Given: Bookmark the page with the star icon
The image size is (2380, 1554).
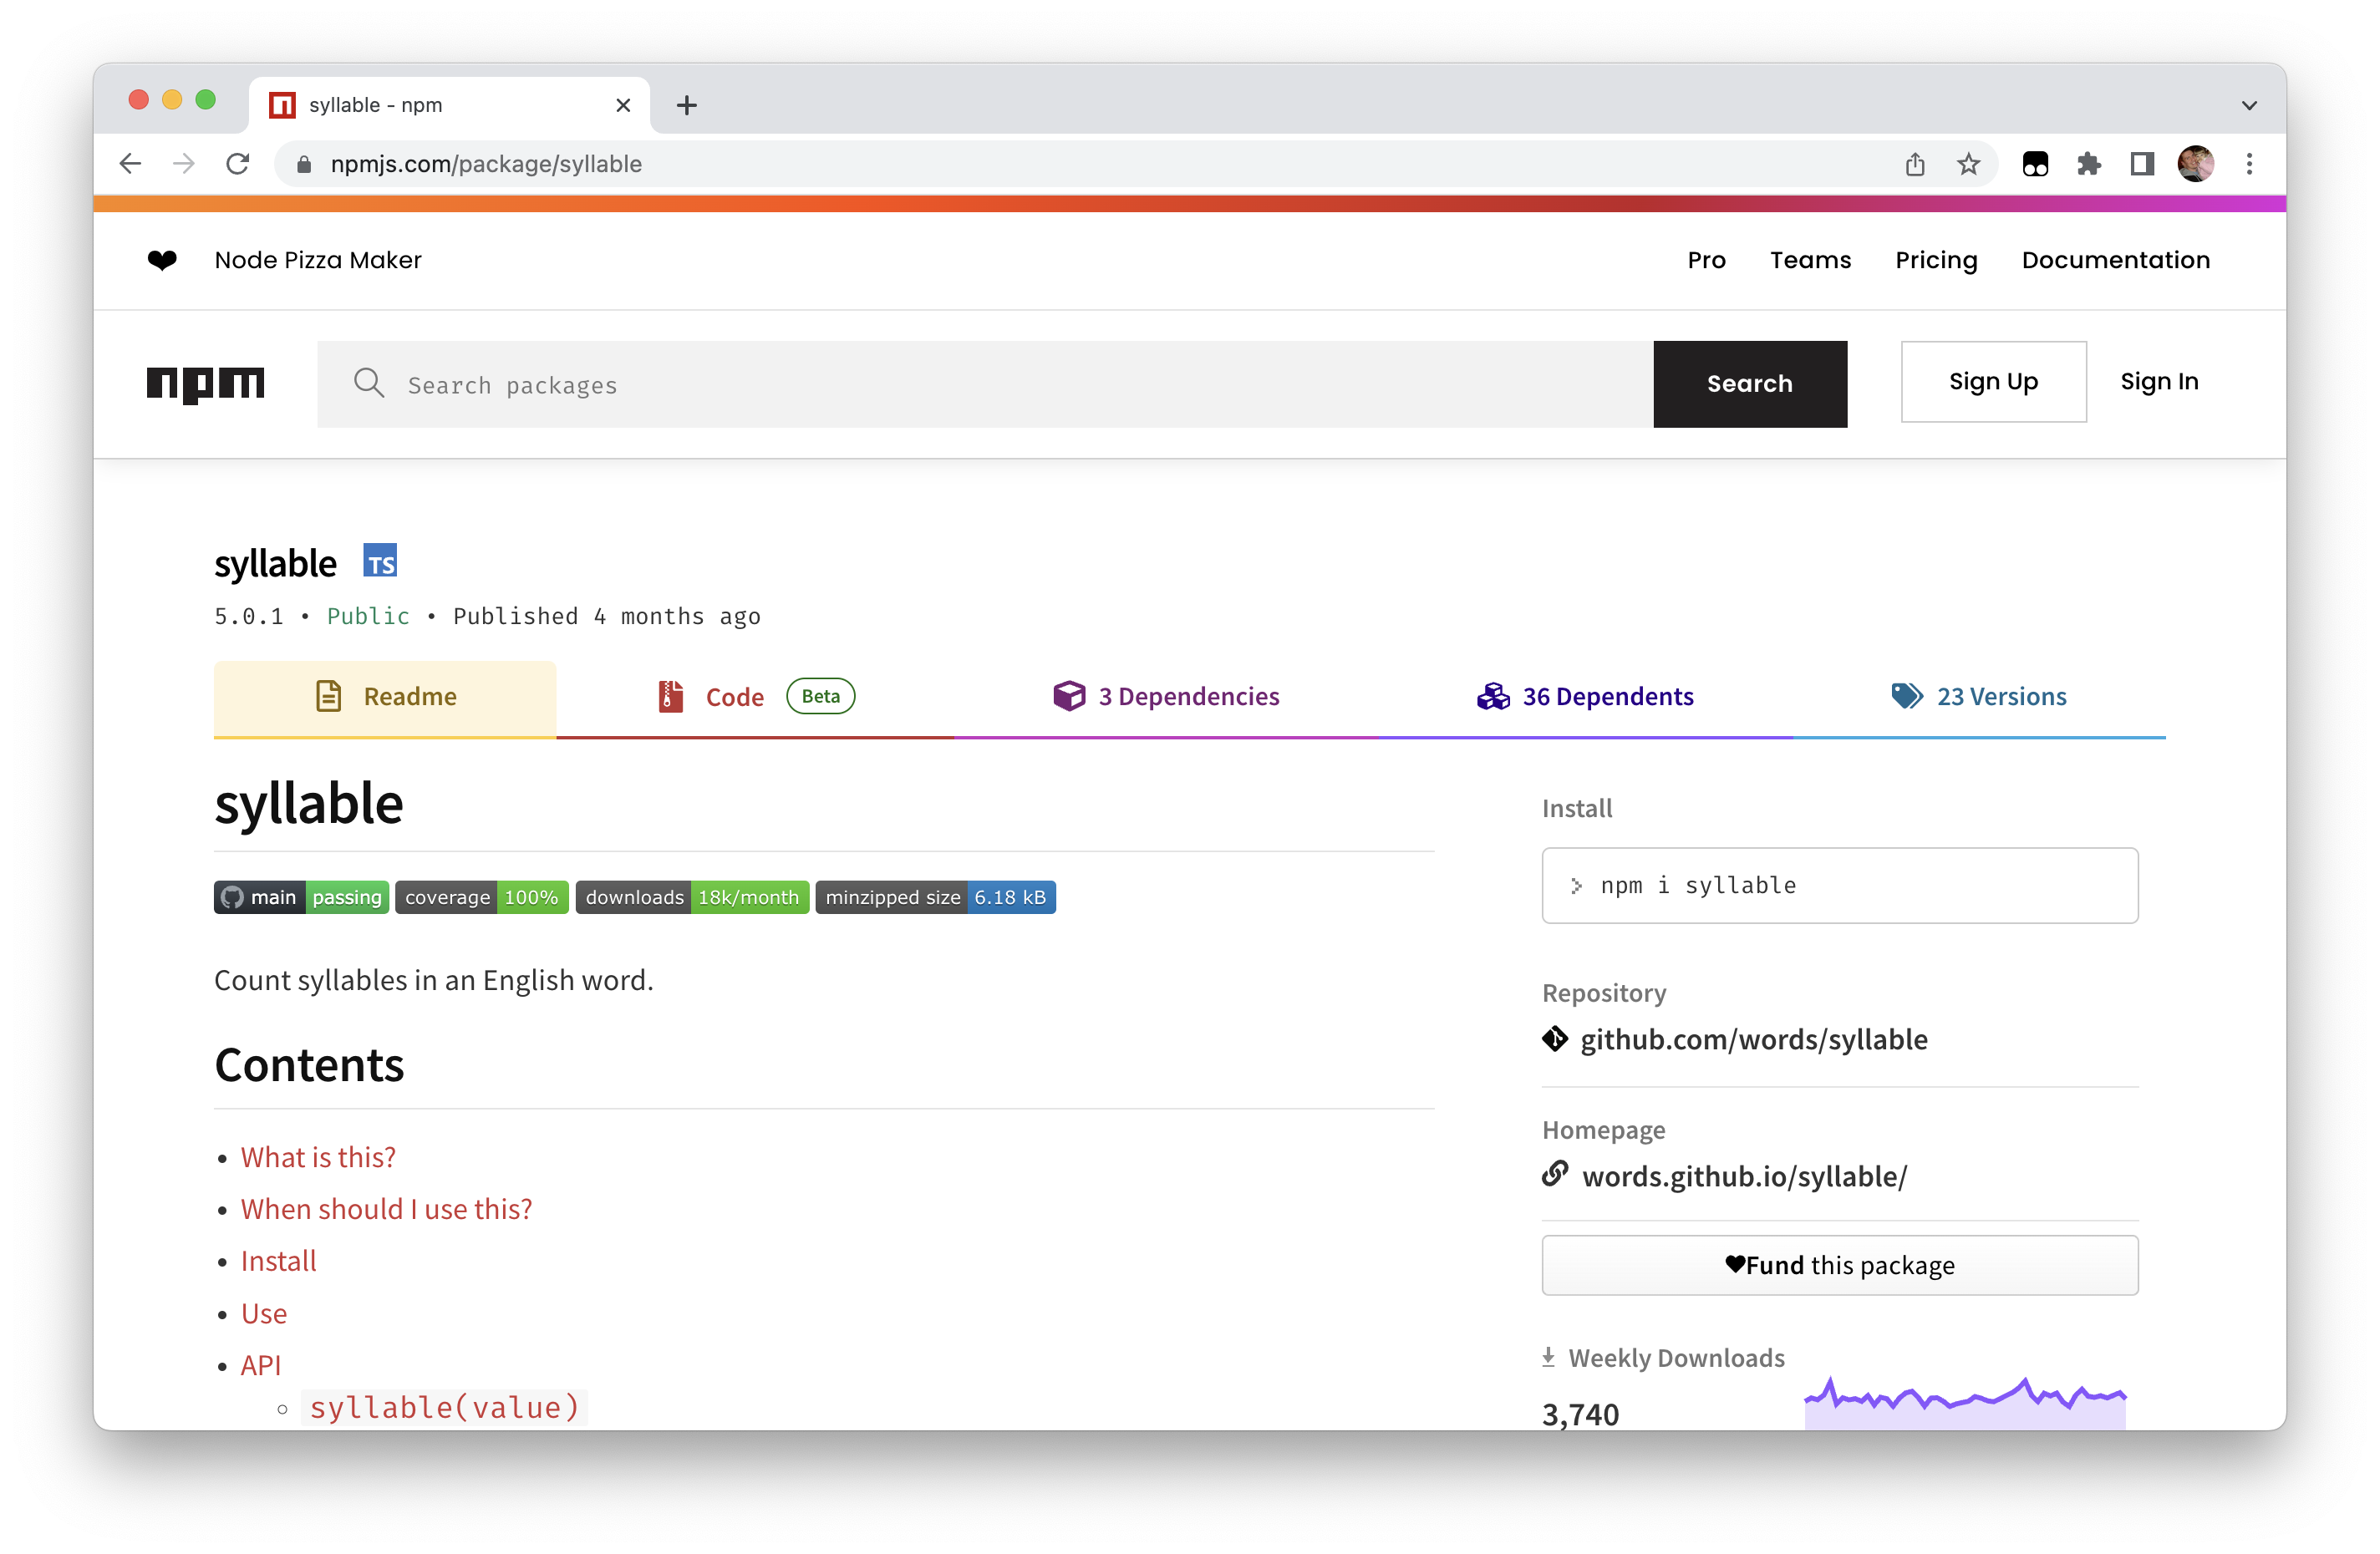Looking at the screenshot, I should (x=1968, y=164).
